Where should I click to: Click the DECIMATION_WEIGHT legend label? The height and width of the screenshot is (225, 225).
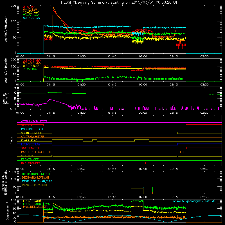coord(36,177)
